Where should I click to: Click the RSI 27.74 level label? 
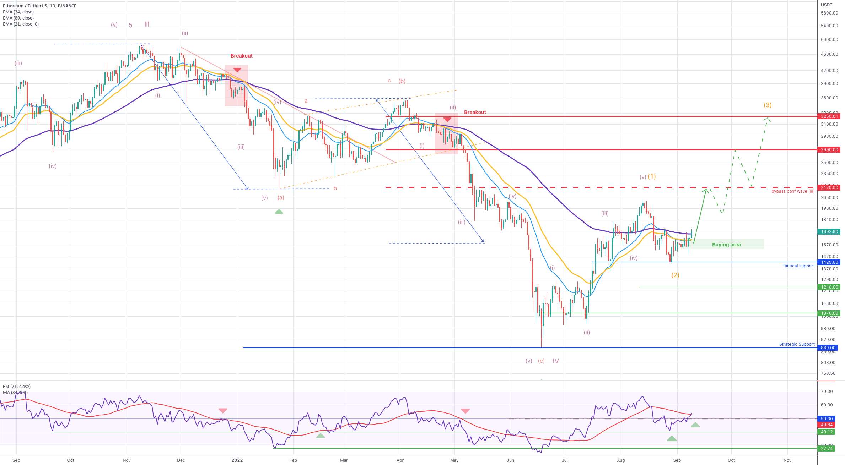[827, 449]
